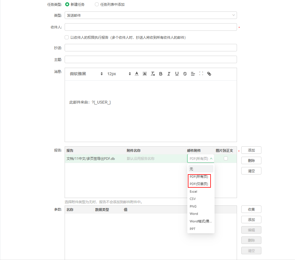Click the 数据类型 parameter column header
The height and width of the screenshot is (260, 295).
[108, 209]
